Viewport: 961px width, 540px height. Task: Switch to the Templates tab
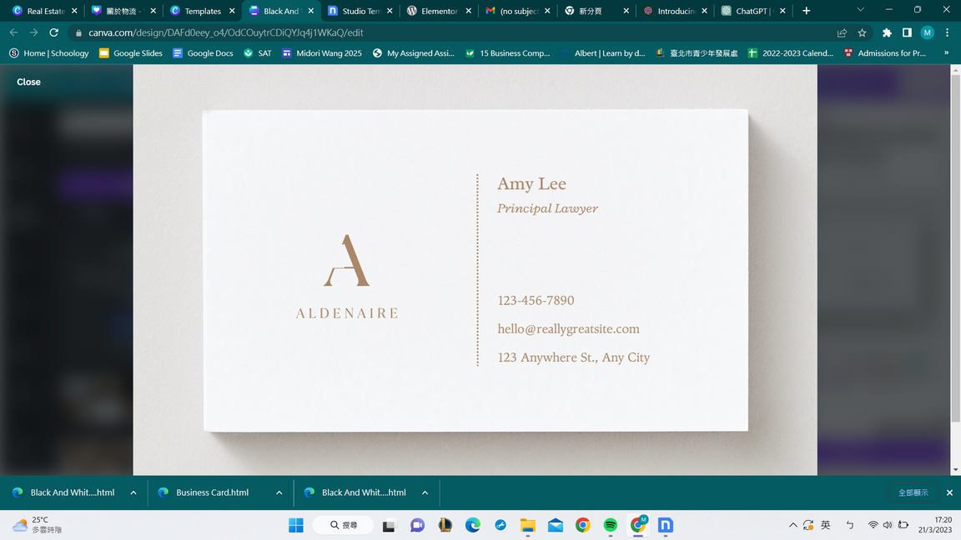click(x=201, y=11)
